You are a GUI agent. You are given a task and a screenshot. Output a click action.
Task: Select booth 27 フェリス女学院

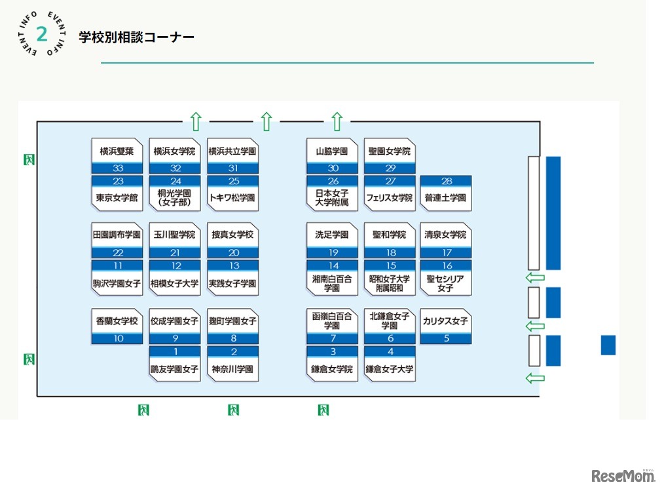[390, 193]
